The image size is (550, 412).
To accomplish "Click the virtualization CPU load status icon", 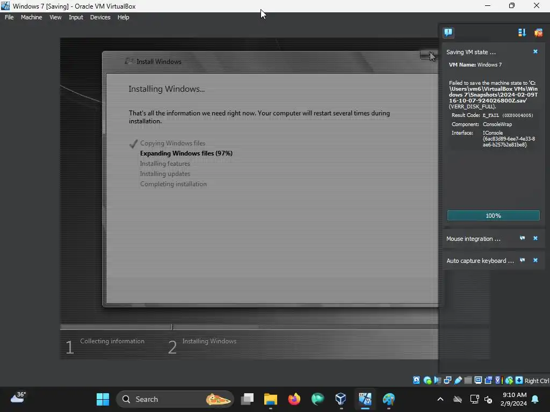I will pyautogui.click(x=498, y=380).
